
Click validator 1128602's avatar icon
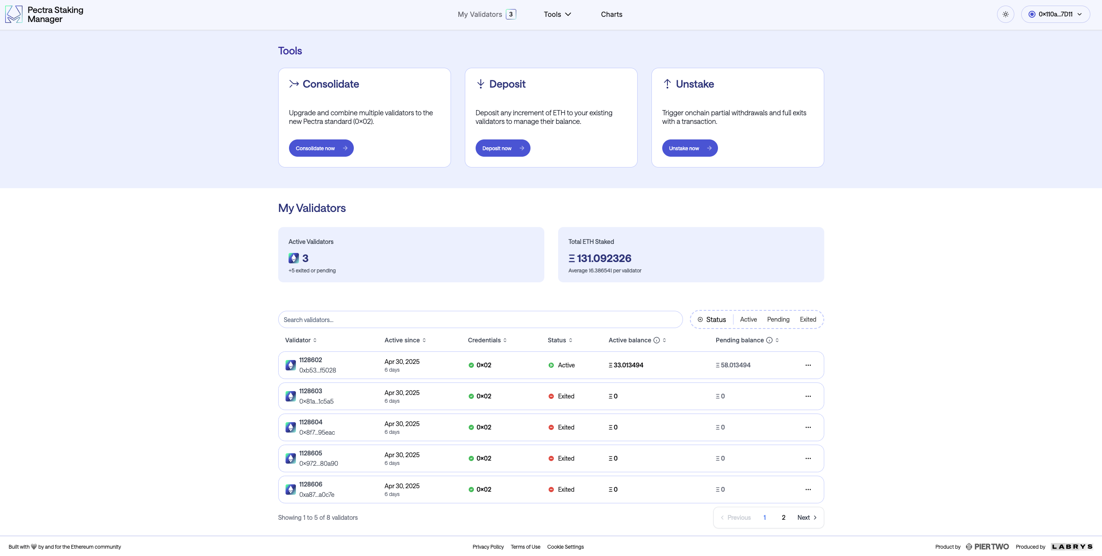290,365
